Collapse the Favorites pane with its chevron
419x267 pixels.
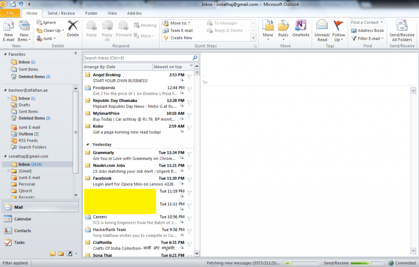tap(76, 53)
